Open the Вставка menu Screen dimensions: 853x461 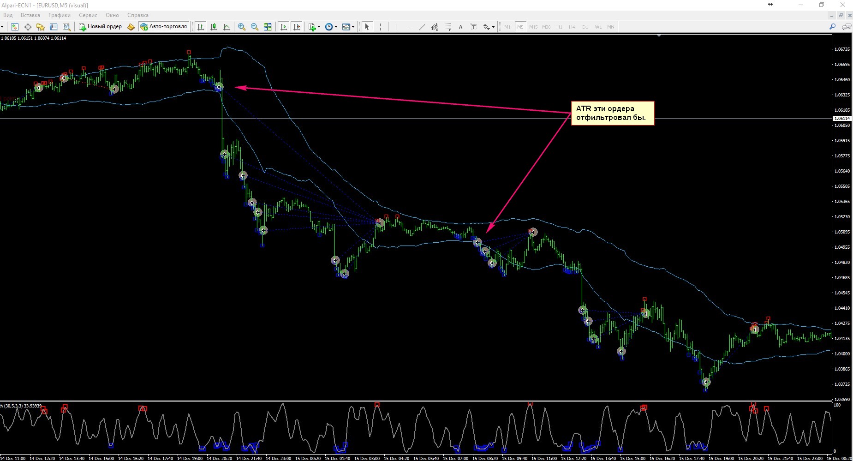tap(30, 15)
